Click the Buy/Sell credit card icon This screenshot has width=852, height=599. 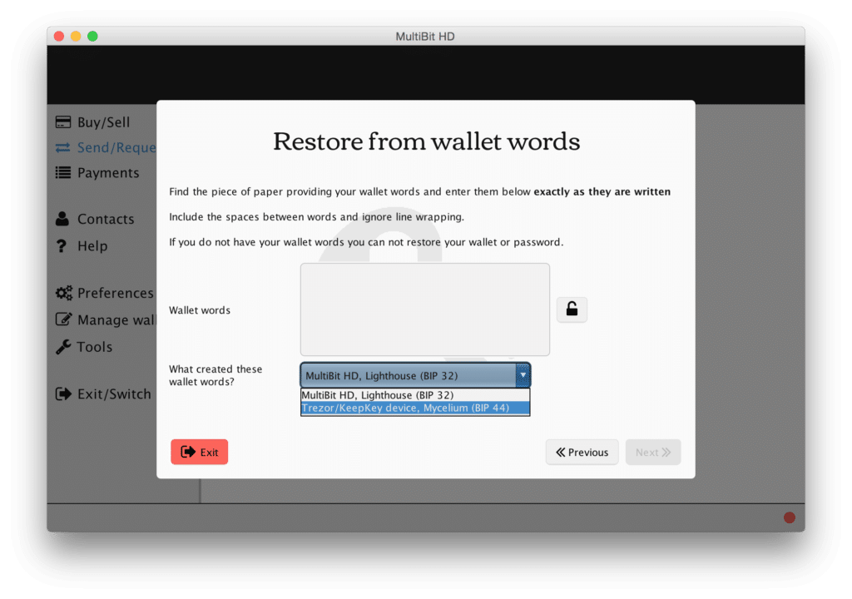(63, 121)
